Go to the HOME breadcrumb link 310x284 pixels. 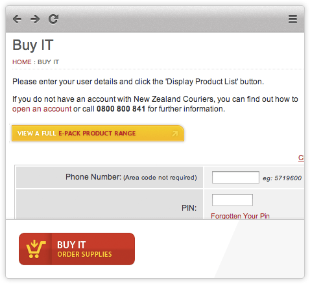click(22, 62)
